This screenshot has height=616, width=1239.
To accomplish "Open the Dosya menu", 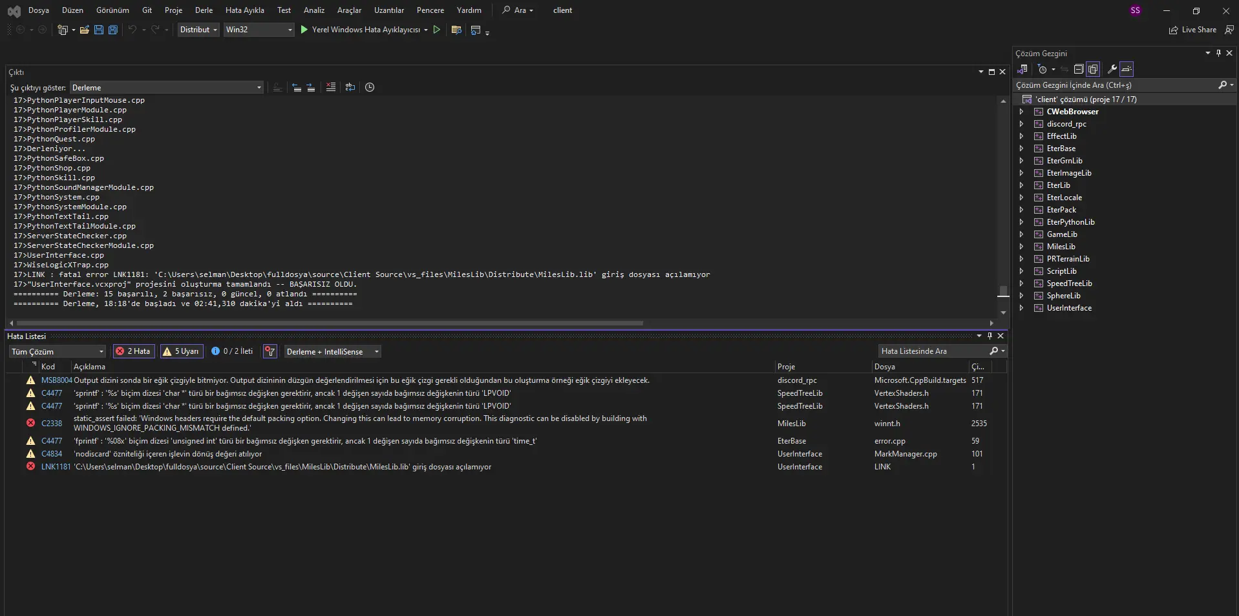I will (39, 10).
